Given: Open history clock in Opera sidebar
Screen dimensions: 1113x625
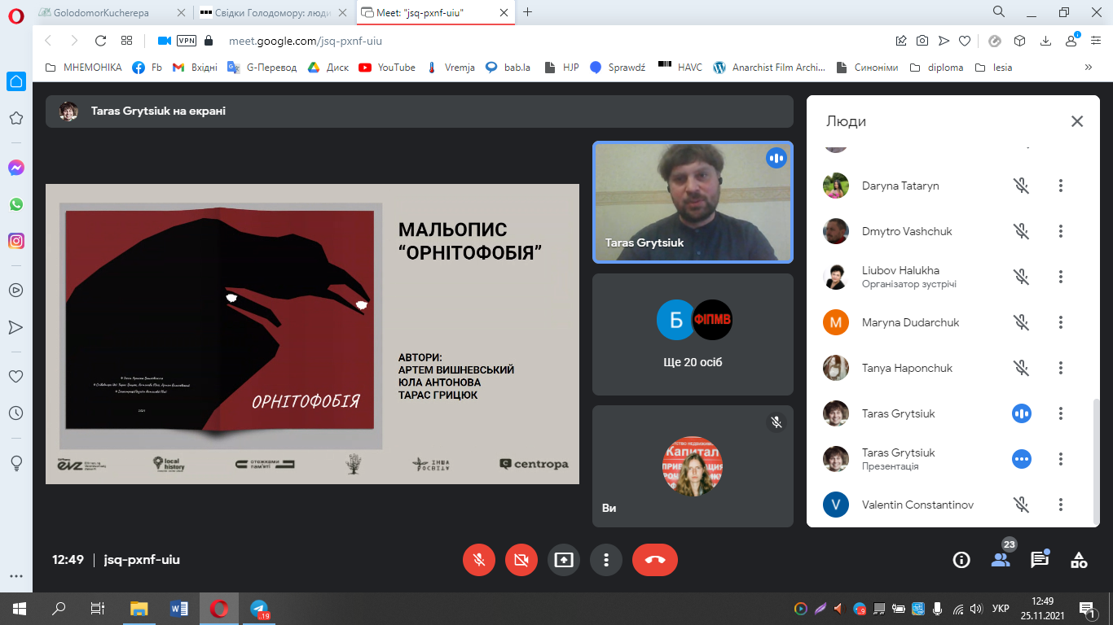Looking at the screenshot, I should [x=15, y=413].
